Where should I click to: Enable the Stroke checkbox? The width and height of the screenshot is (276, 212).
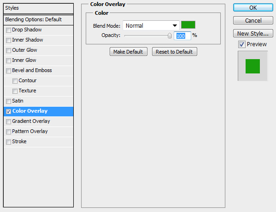[8, 142]
